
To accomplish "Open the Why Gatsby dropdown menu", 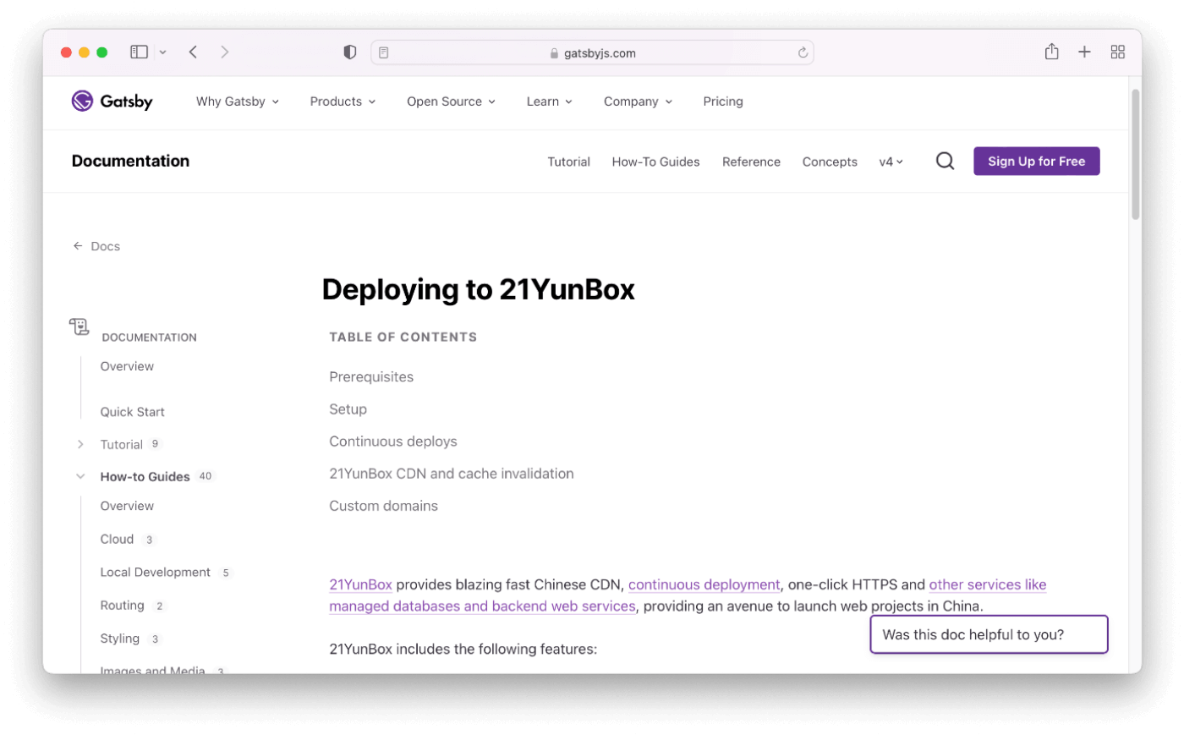I will coord(237,101).
